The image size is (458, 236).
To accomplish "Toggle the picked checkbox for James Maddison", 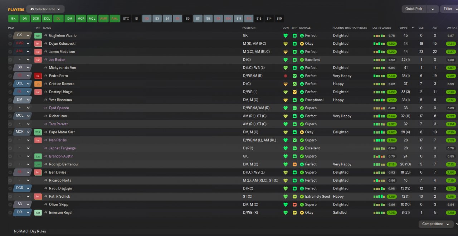I will [10, 52].
